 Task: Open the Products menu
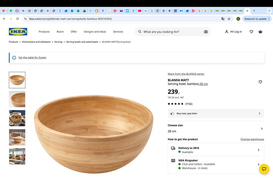pyautogui.click(x=44, y=32)
